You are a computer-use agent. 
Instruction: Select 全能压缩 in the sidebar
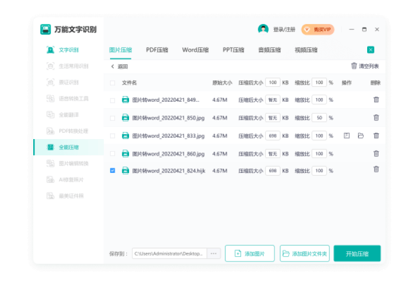69,147
